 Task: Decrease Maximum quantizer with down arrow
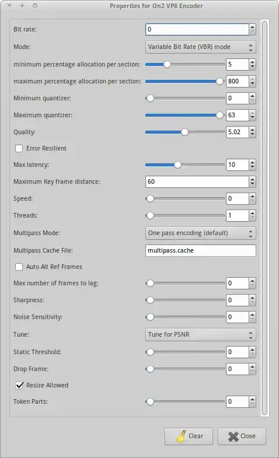point(252,118)
